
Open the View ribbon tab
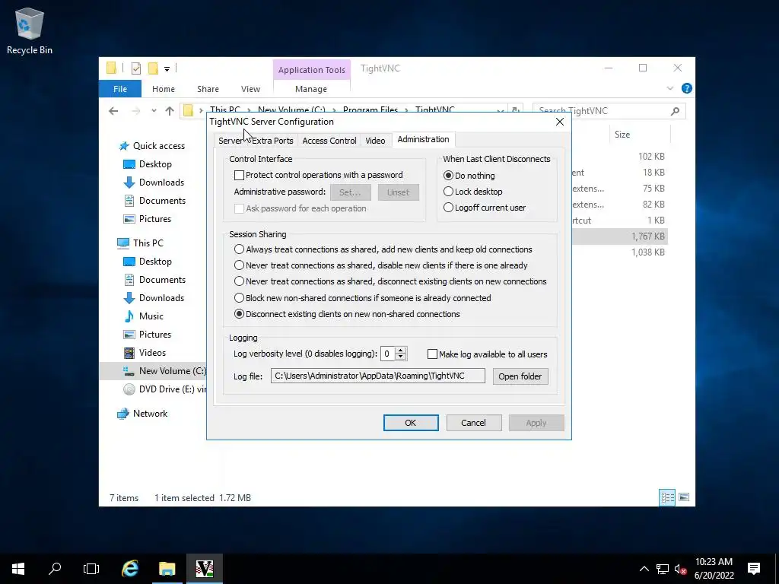click(x=250, y=89)
